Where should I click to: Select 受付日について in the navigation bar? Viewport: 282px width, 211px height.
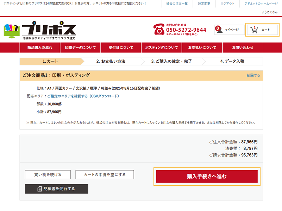(121, 47)
